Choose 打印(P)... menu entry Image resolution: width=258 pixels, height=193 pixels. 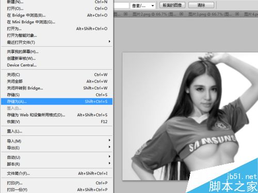tap(57, 183)
